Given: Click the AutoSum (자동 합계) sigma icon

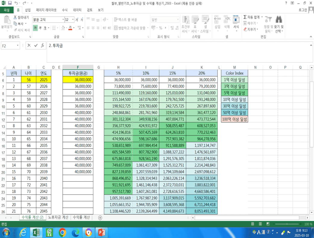Looking at the screenshot, I should pyautogui.click(x=245, y=17).
